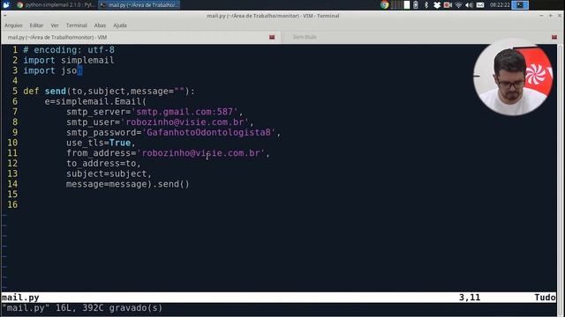This screenshot has width=565, height=317.
Task: Open the Xfce applications menu mouse icon
Action: click(x=6, y=4)
